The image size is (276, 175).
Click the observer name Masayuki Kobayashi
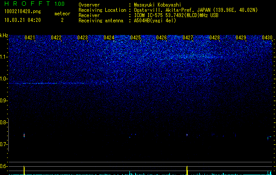pos(158,5)
